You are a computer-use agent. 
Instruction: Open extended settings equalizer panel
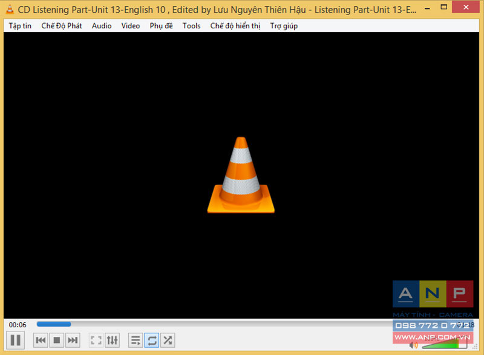coord(112,341)
